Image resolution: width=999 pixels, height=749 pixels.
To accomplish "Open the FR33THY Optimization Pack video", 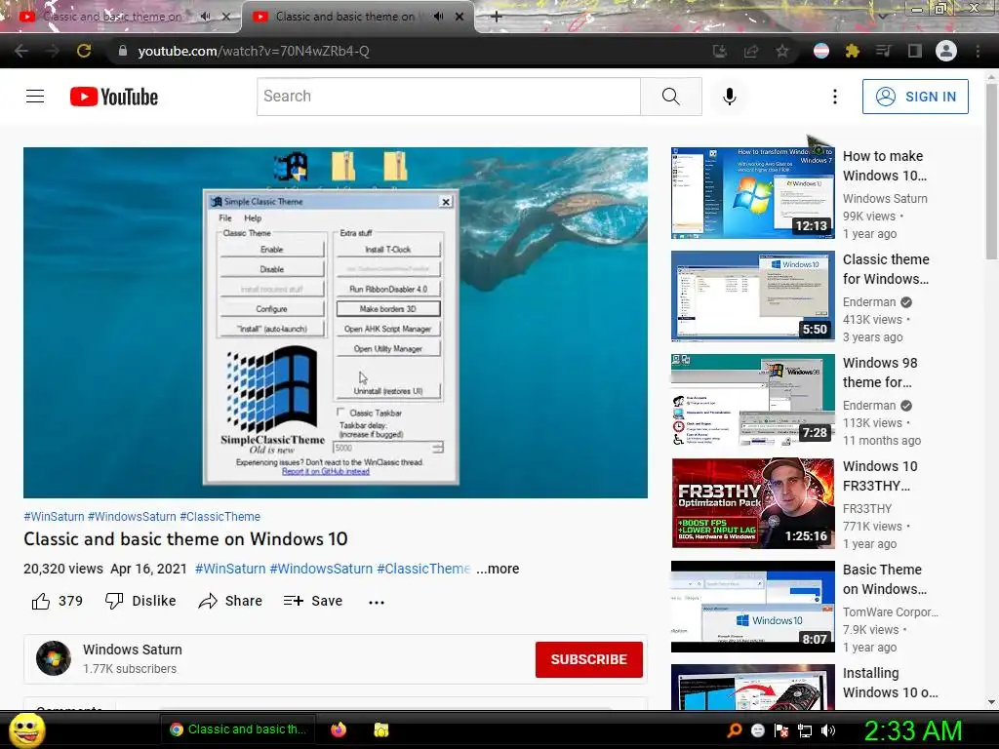I will click(752, 502).
